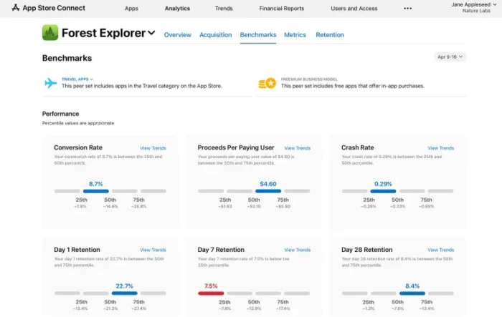The image size is (502, 317).
Task: Click the Crash Rate card title
Action: pyautogui.click(x=358, y=147)
